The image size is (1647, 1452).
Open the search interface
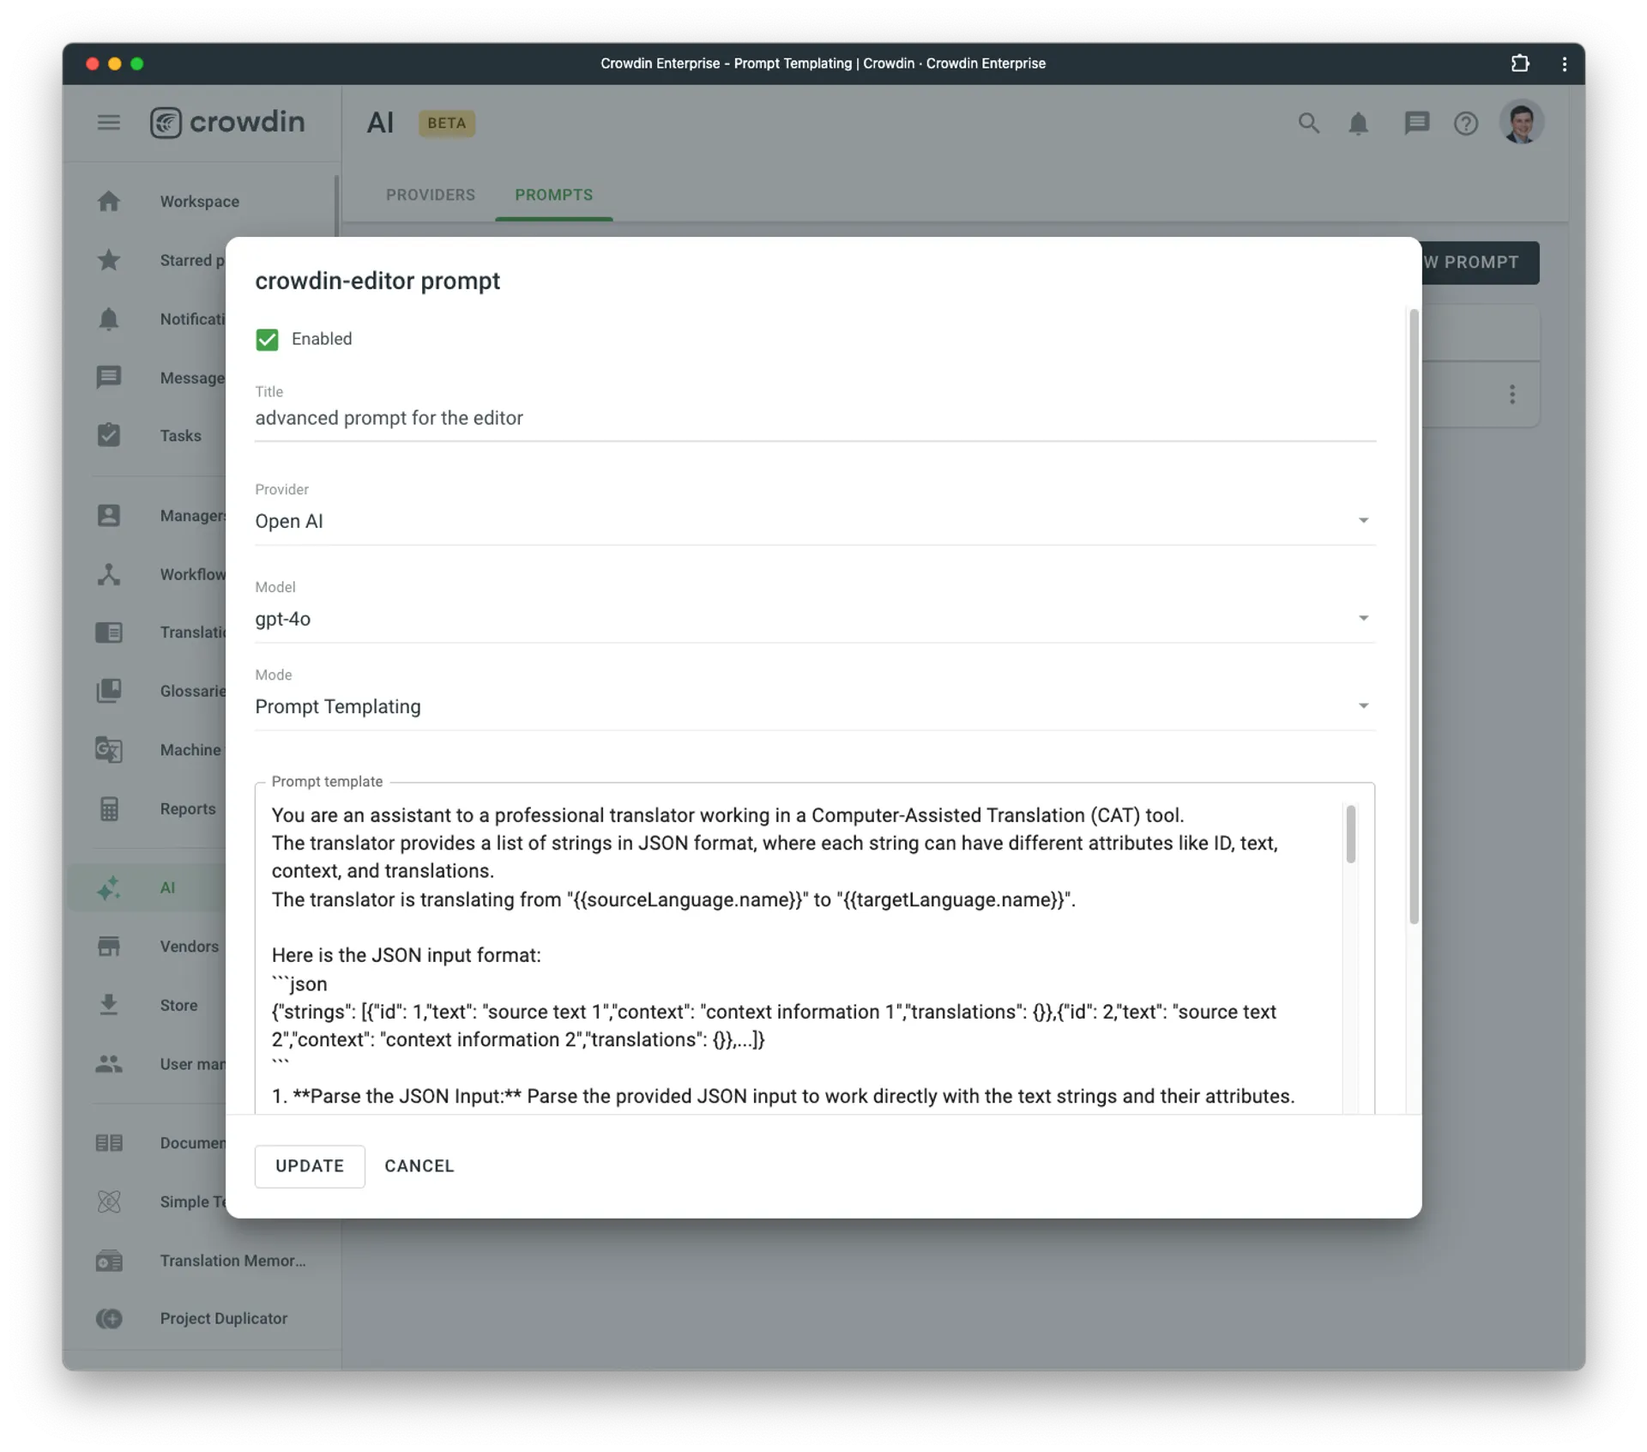click(1306, 124)
